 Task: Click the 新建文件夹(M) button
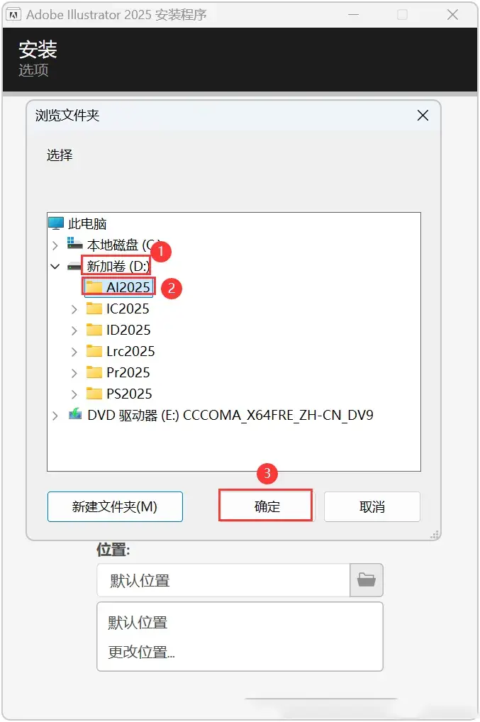[115, 506]
